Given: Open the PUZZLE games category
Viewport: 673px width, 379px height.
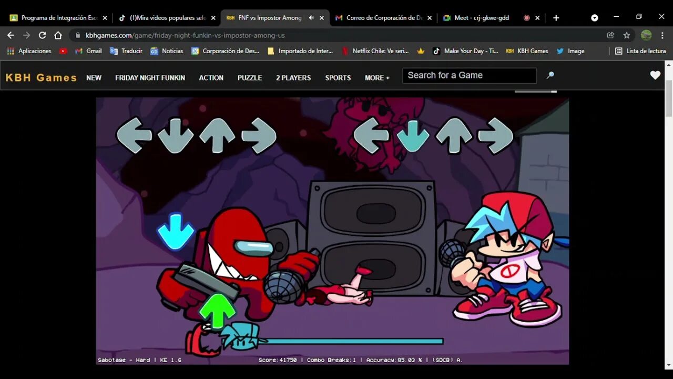Looking at the screenshot, I should click(x=249, y=77).
